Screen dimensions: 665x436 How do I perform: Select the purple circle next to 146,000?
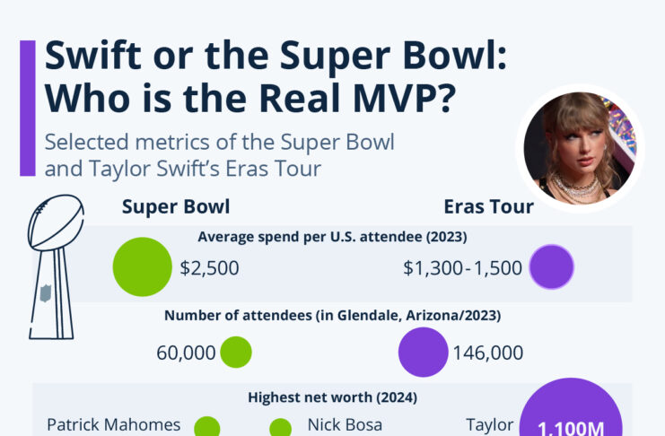tap(423, 352)
